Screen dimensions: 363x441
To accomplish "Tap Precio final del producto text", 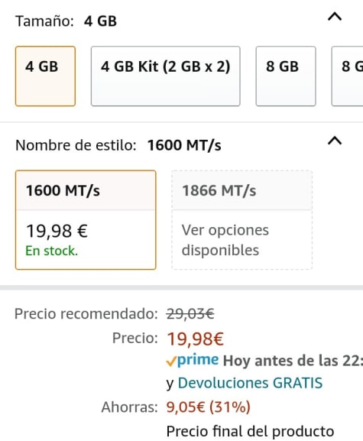I will [x=250, y=431].
